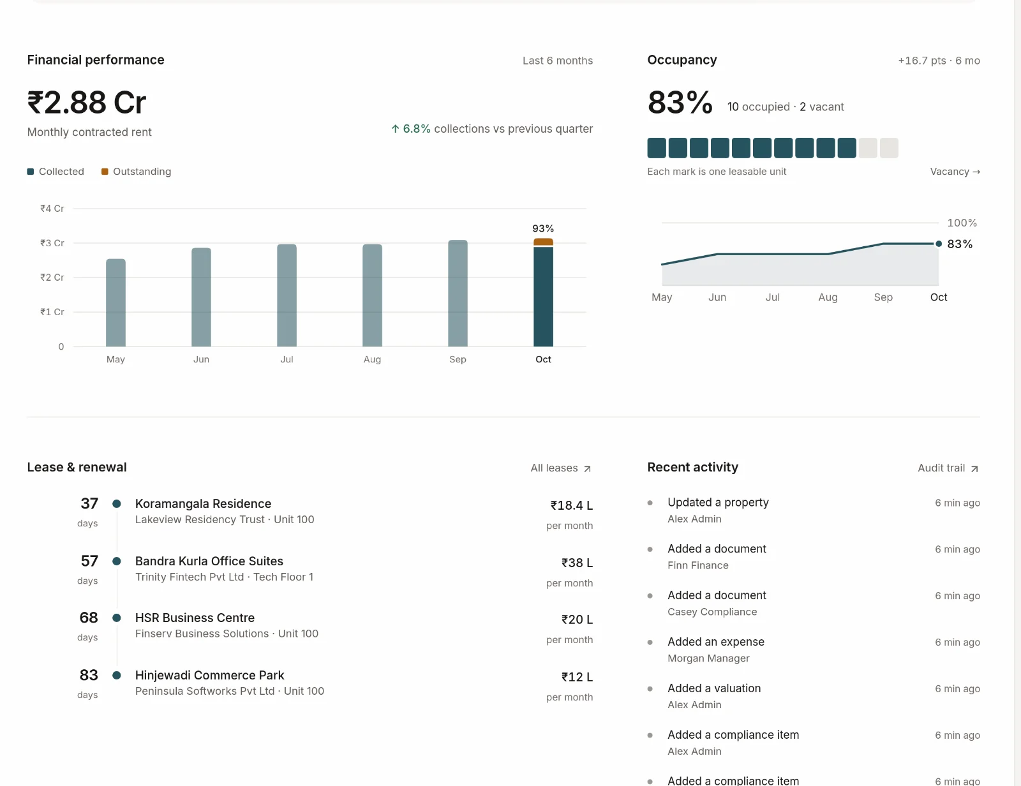Viewport: 1021px width, 786px height.
Task: Click the 83% occupancy headline figure
Action: click(x=680, y=103)
